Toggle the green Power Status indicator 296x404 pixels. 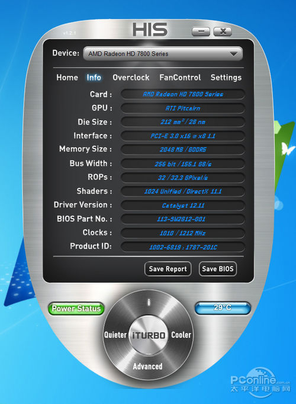click(76, 309)
